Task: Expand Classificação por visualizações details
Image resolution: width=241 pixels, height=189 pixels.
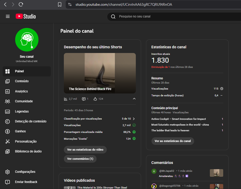Action: 134,119
